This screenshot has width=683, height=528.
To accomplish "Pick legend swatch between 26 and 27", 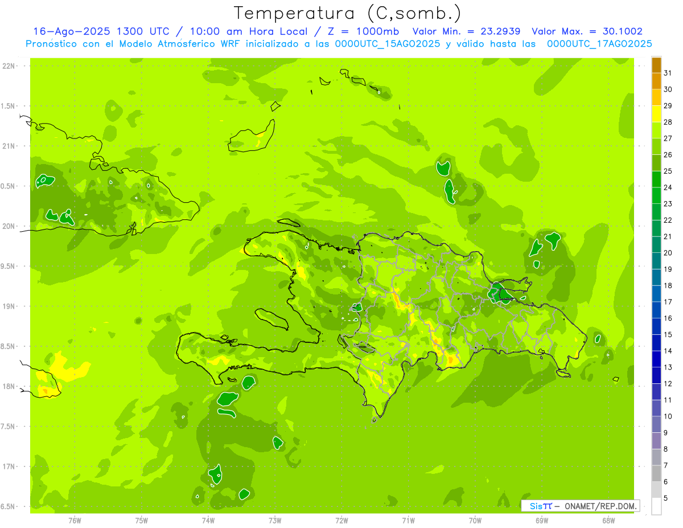I will point(656,147).
